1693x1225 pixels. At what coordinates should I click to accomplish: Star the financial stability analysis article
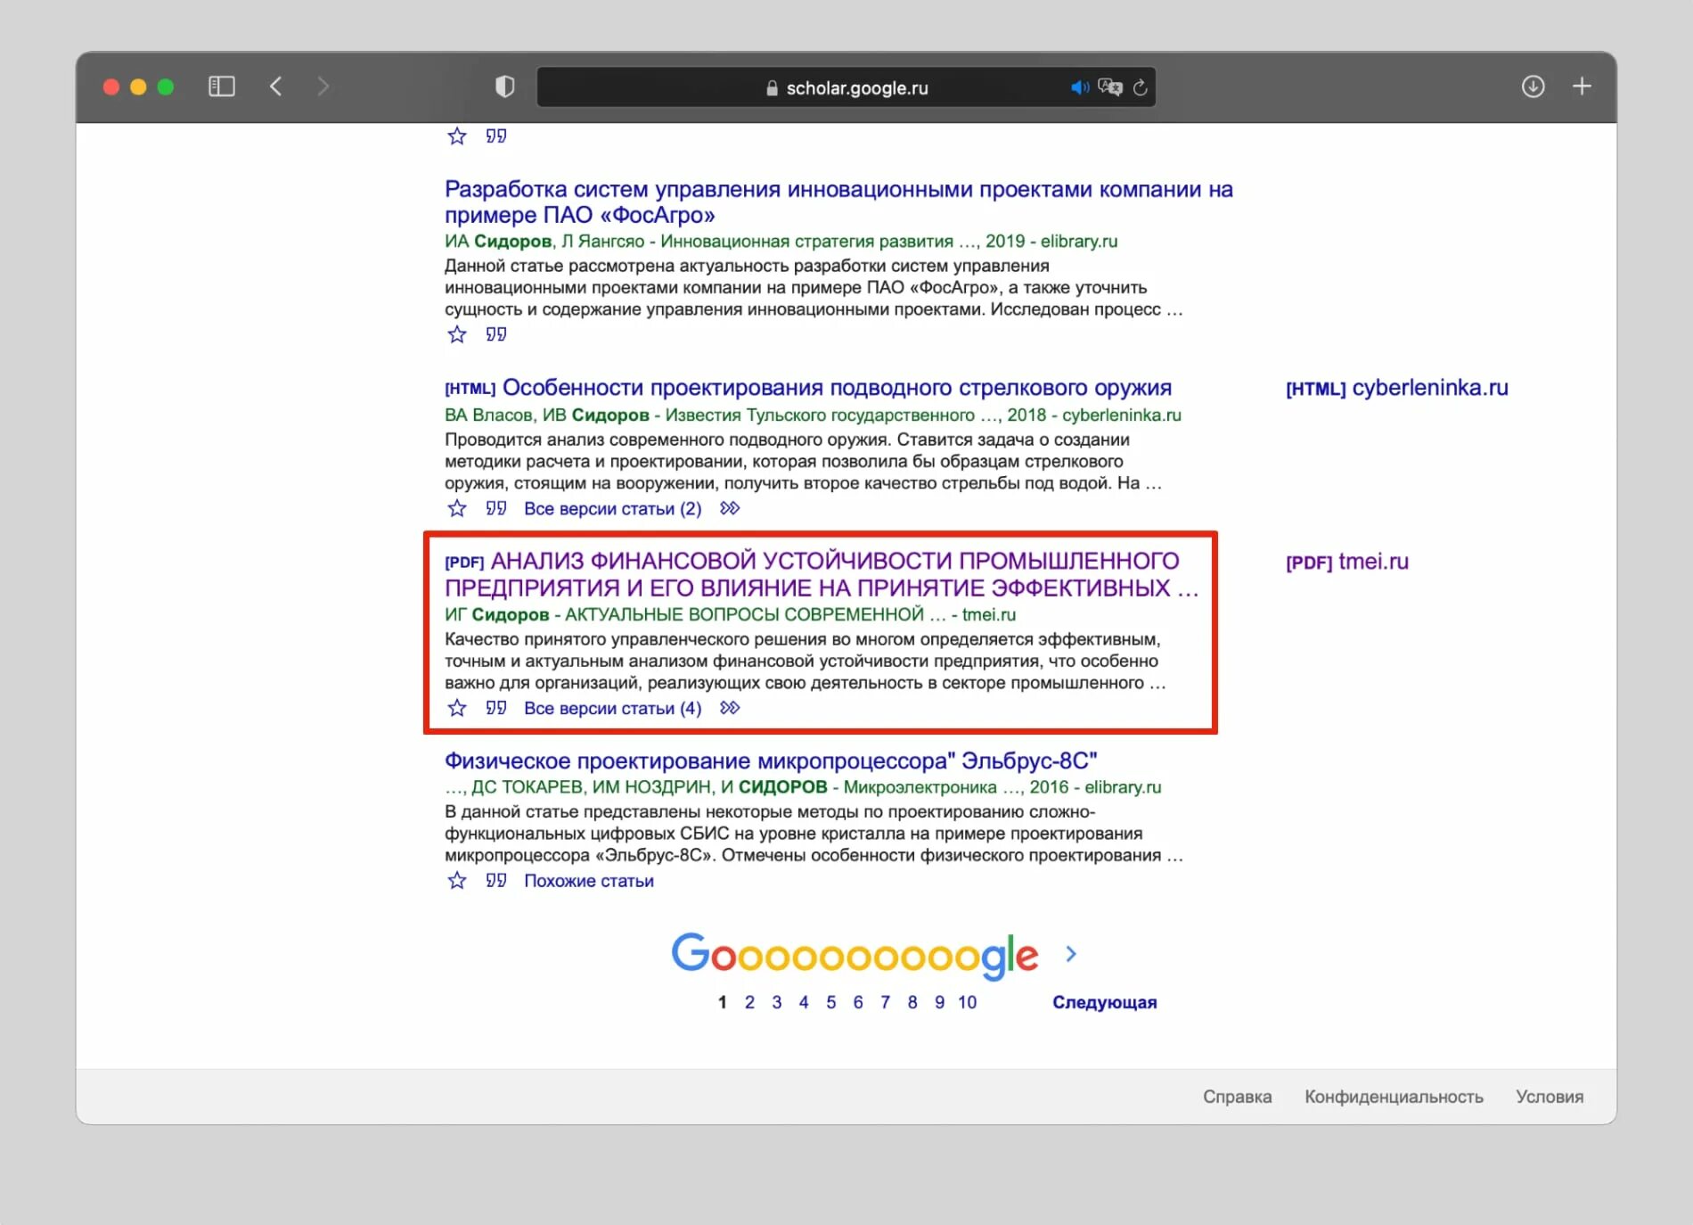pyautogui.click(x=457, y=708)
